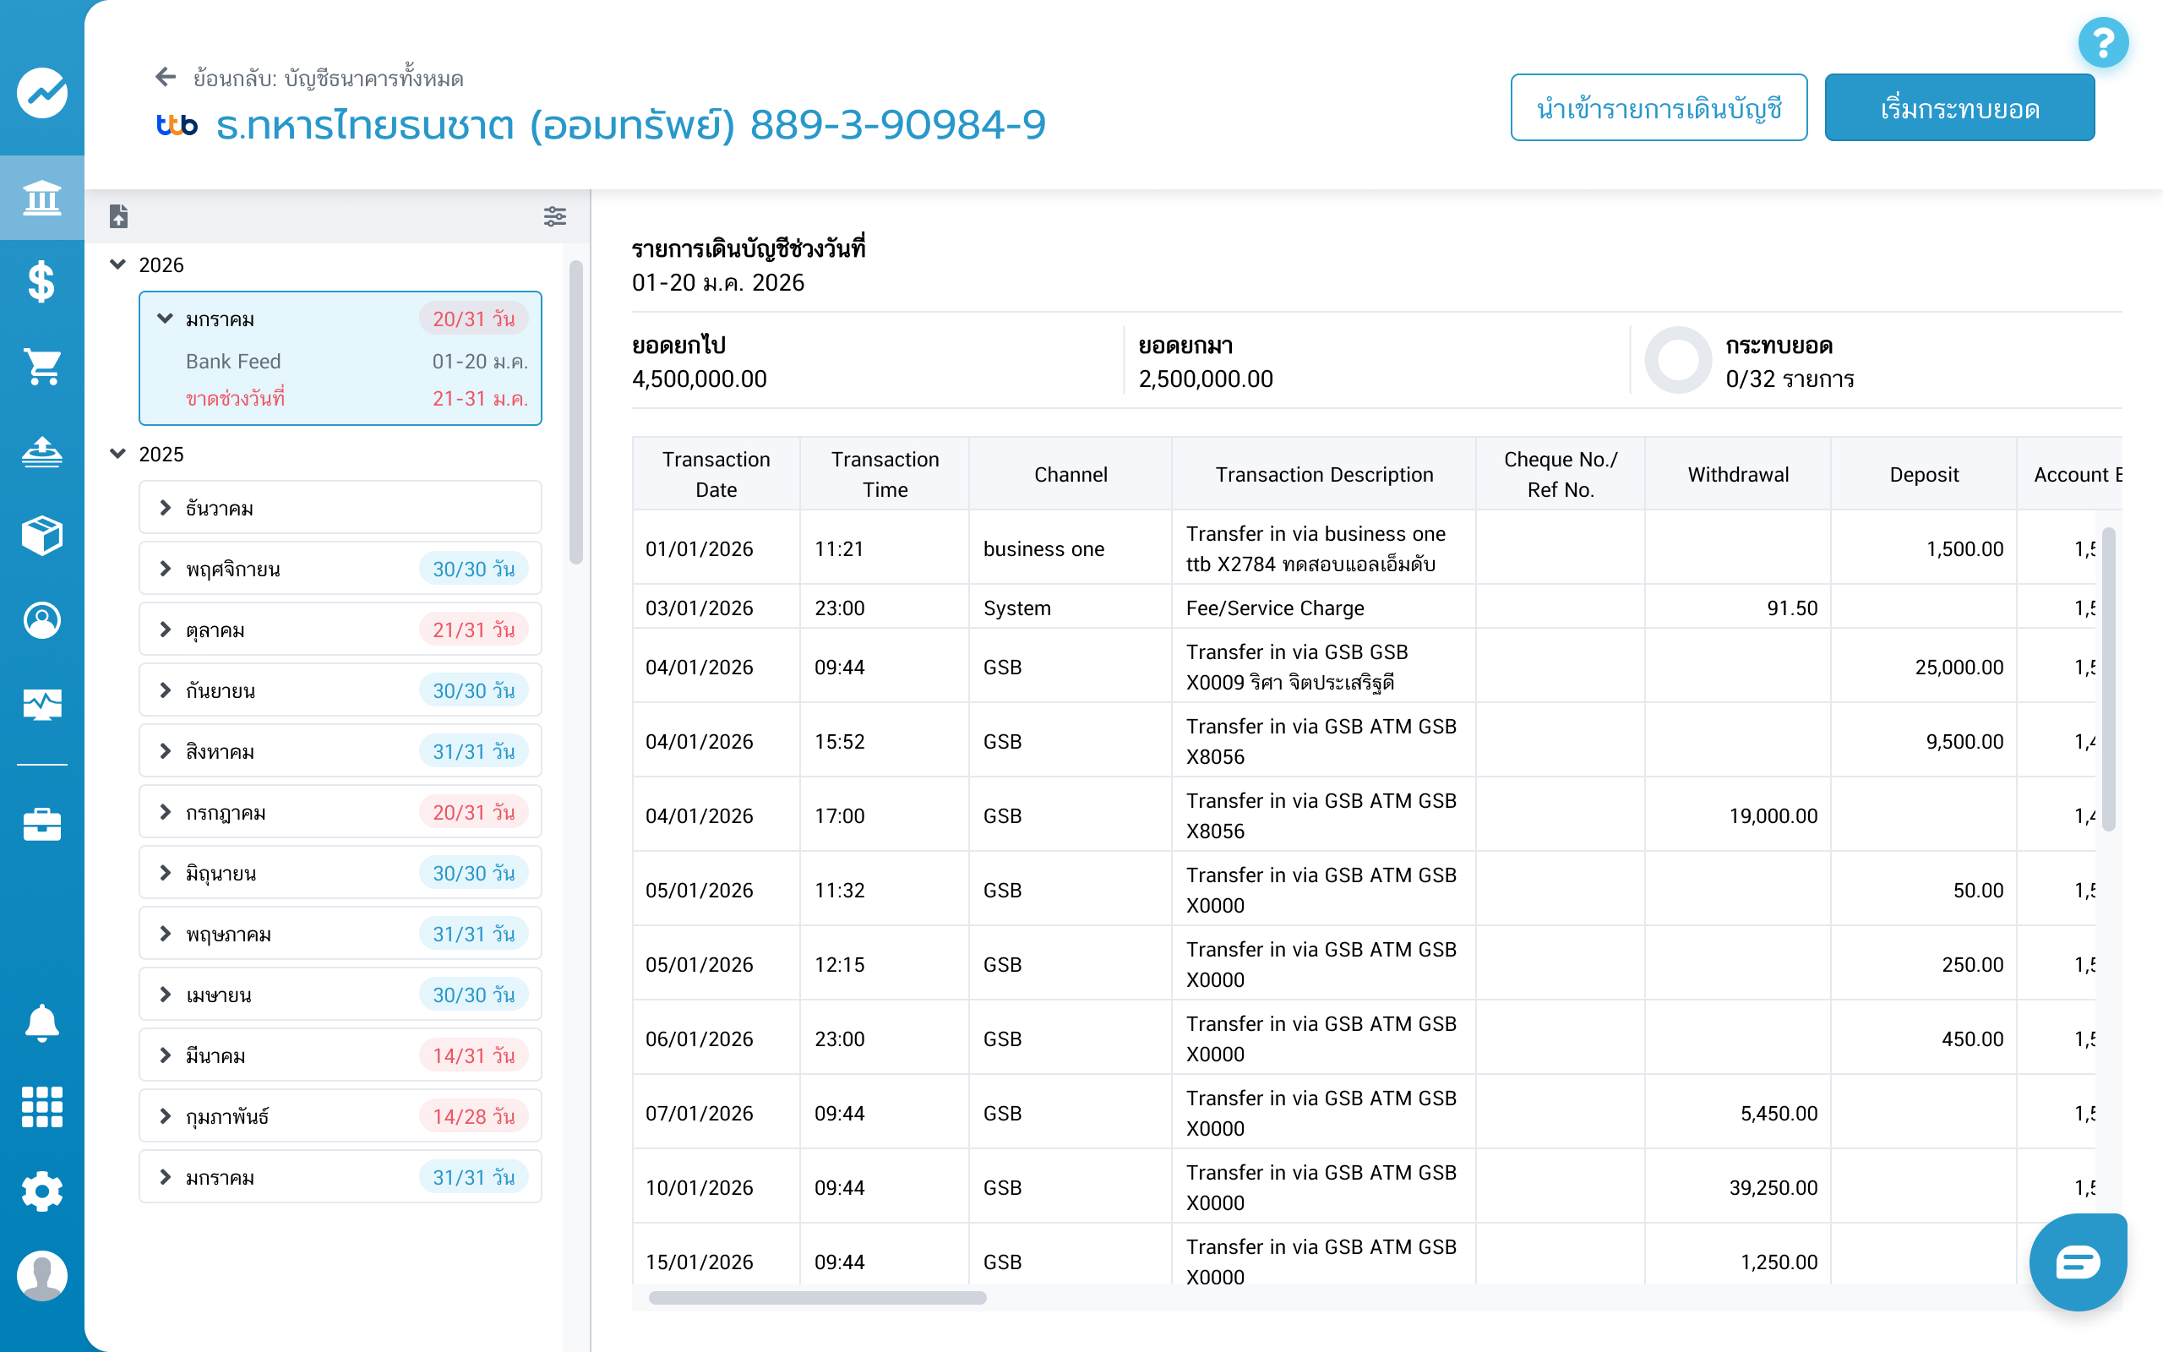Open reports via the monitor chart icon
The width and height of the screenshot is (2163, 1352).
click(42, 704)
